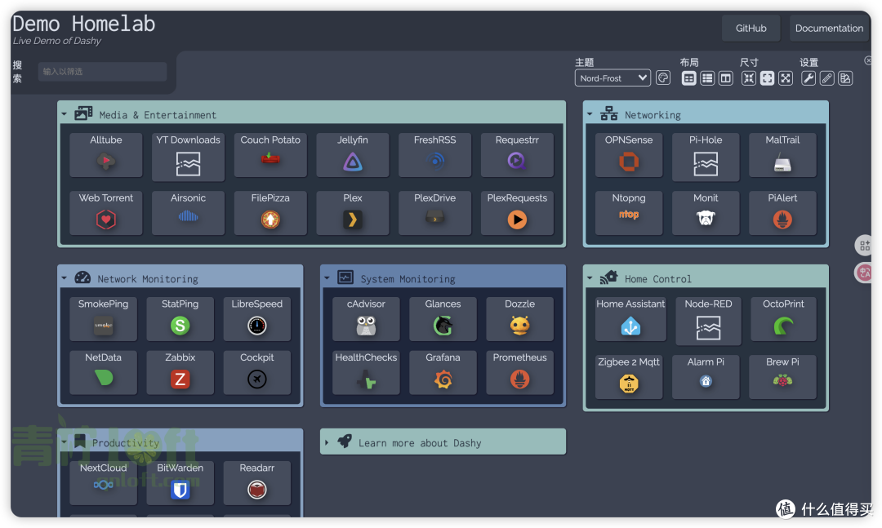Screen dimensions: 882x528
Task: Open OPNSense tile
Action: pyautogui.click(x=629, y=154)
